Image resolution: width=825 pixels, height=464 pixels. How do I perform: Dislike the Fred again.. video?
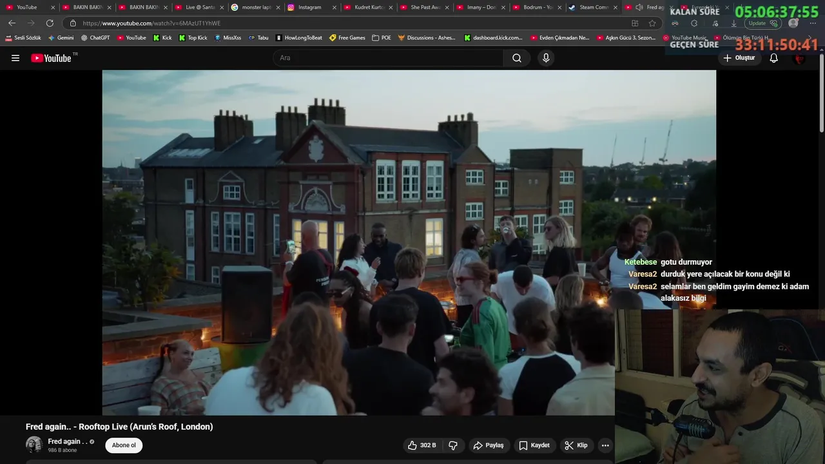[453, 445]
